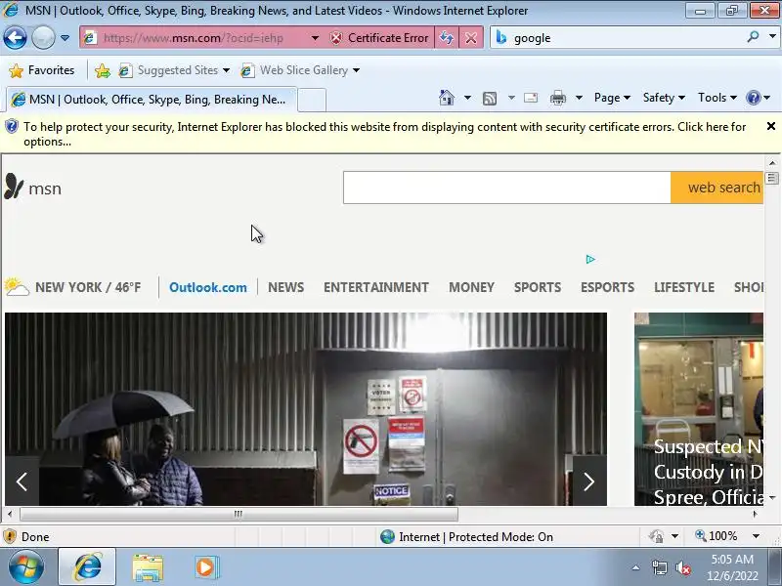The image size is (782, 586).
Task: Go to the ESPORTS section
Action: (607, 287)
